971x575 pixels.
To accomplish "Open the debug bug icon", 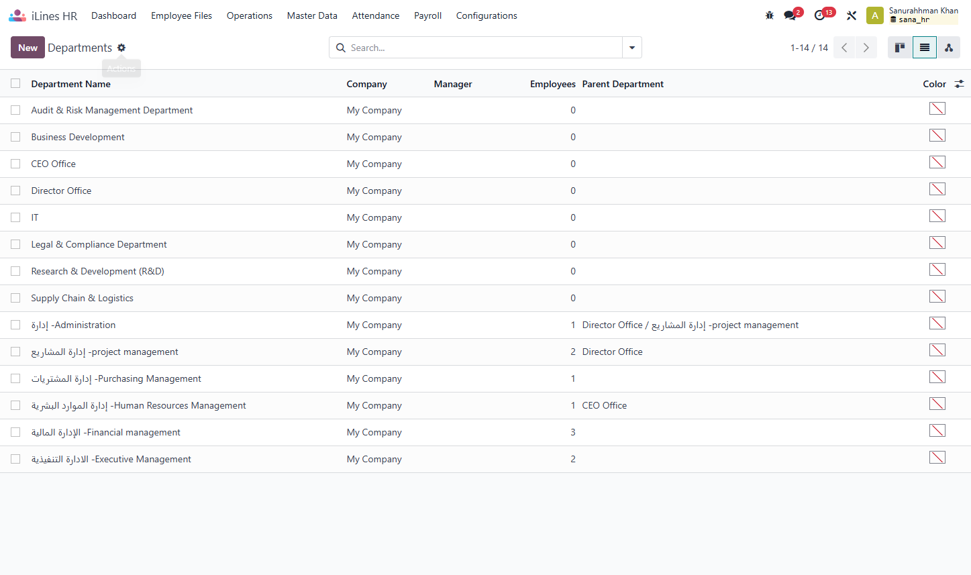I will click(x=770, y=15).
